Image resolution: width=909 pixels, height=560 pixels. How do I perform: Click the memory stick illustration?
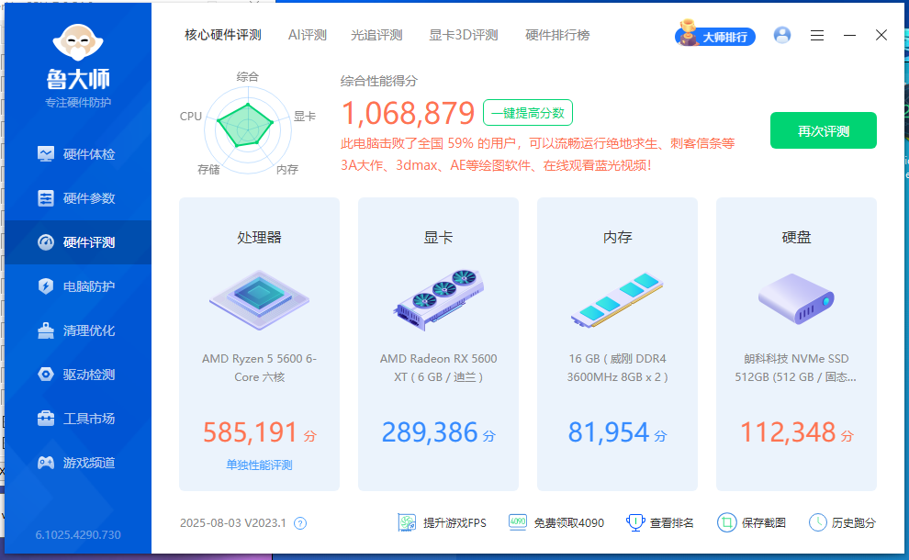click(617, 299)
